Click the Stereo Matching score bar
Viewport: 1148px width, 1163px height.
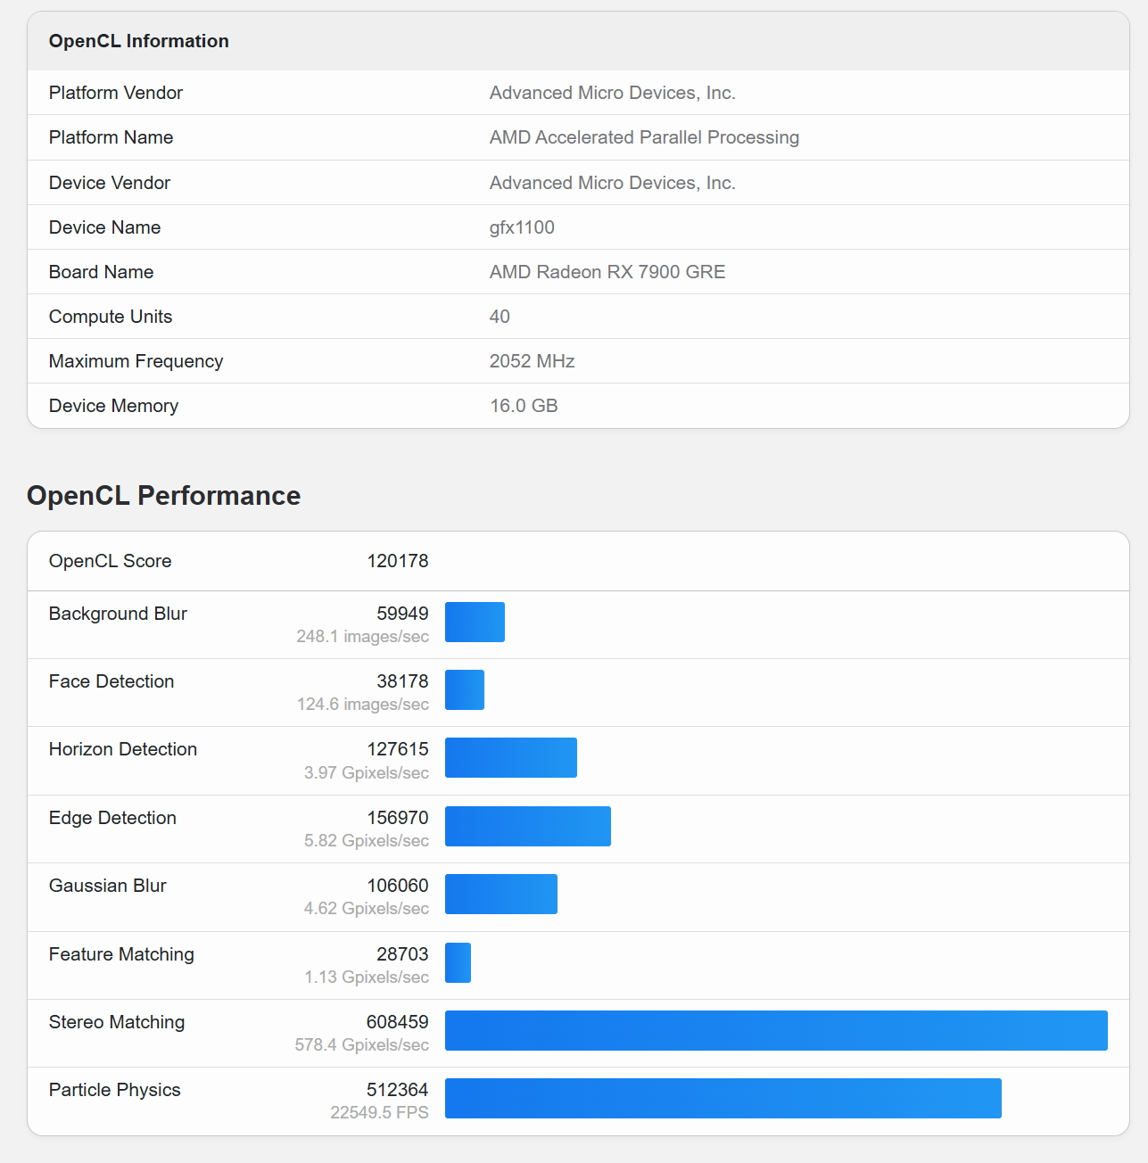(776, 1031)
